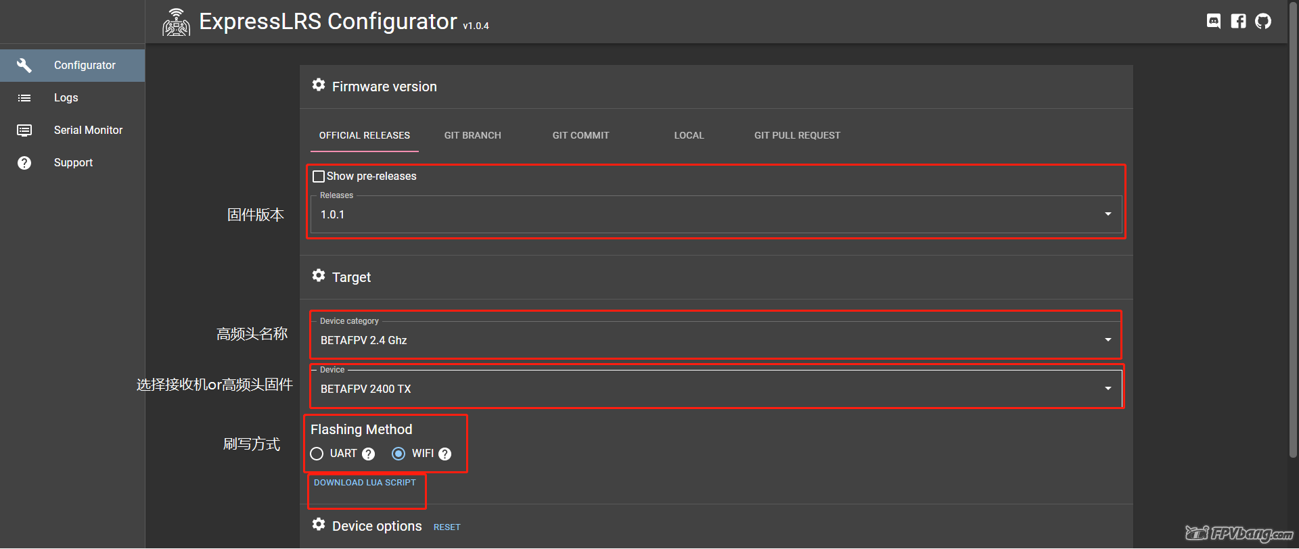Click Download LUA Script link
The width and height of the screenshot is (1299, 549).
pyautogui.click(x=365, y=483)
